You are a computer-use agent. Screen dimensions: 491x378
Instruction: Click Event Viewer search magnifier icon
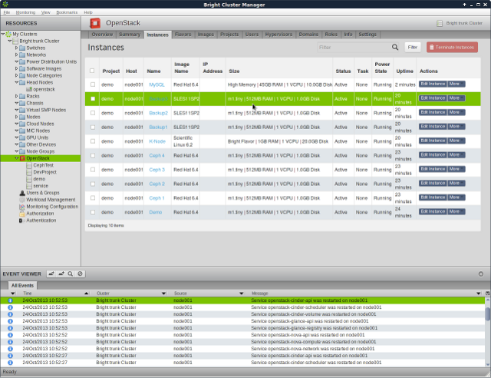pyautogui.click(x=71, y=274)
